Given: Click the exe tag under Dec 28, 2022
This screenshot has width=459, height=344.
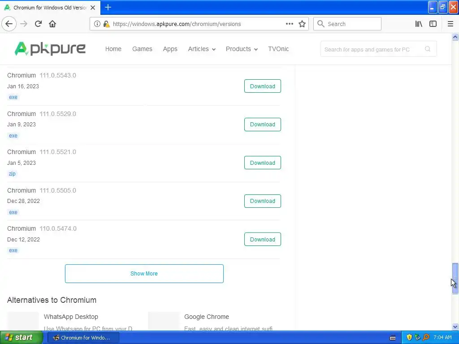Looking at the screenshot, I should [13, 212].
